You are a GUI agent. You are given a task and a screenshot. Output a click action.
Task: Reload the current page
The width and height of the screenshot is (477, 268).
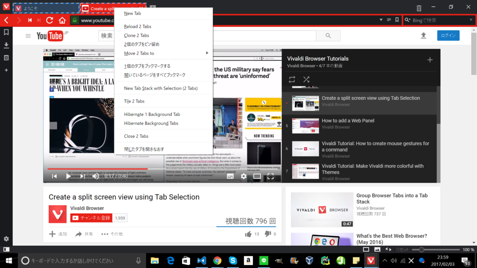coord(49,20)
